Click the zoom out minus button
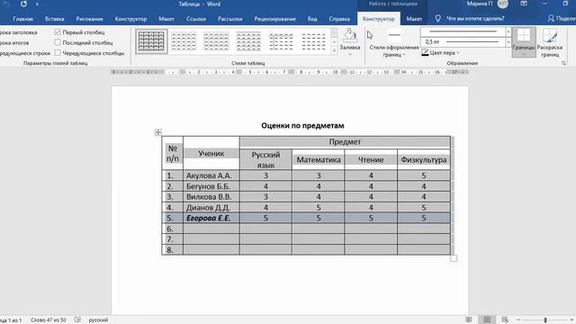 coord(518,320)
